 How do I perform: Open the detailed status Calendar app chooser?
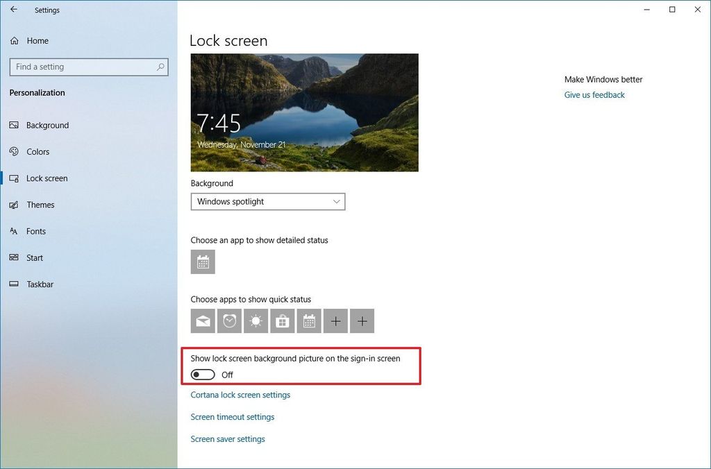pyautogui.click(x=202, y=262)
